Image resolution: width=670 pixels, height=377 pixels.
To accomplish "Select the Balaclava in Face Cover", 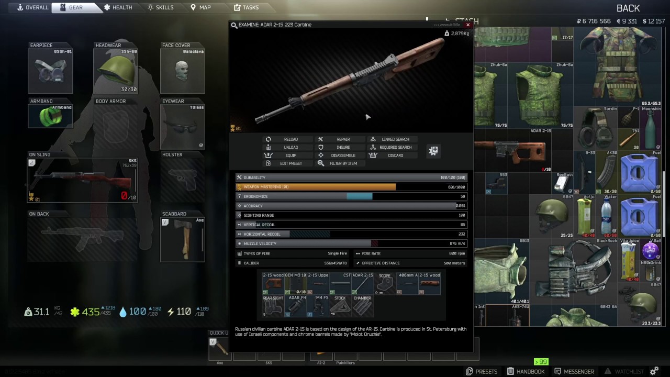I will (182, 71).
